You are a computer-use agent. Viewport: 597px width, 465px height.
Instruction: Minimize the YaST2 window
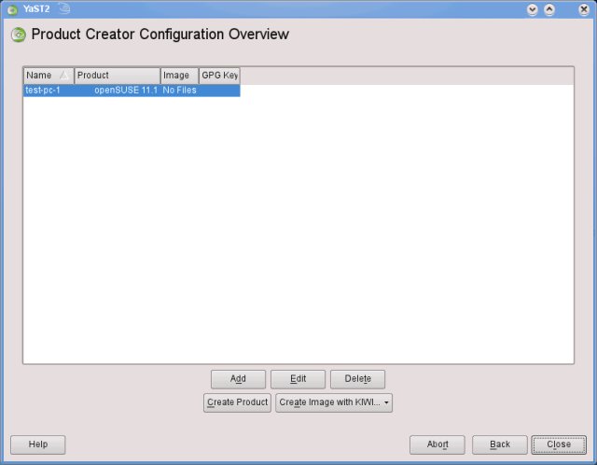click(533, 9)
